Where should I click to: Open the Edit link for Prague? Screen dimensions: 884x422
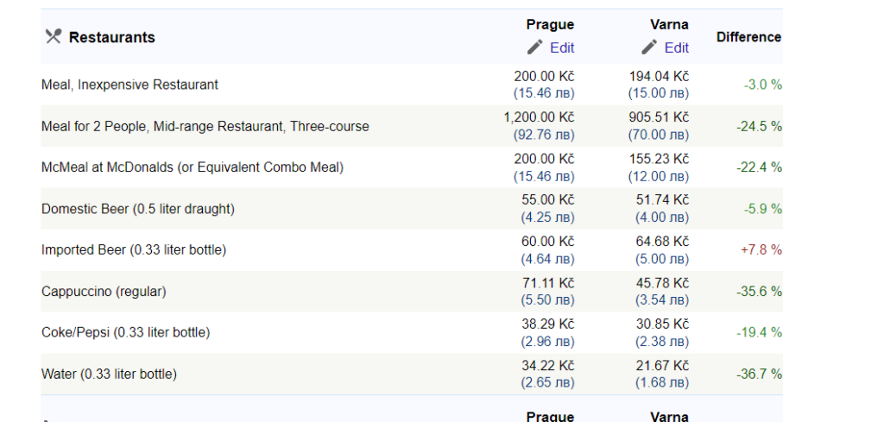click(562, 47)
